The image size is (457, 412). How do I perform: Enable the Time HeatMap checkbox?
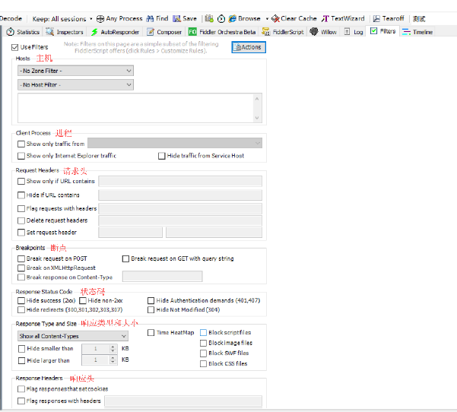(x=151, y=333)
